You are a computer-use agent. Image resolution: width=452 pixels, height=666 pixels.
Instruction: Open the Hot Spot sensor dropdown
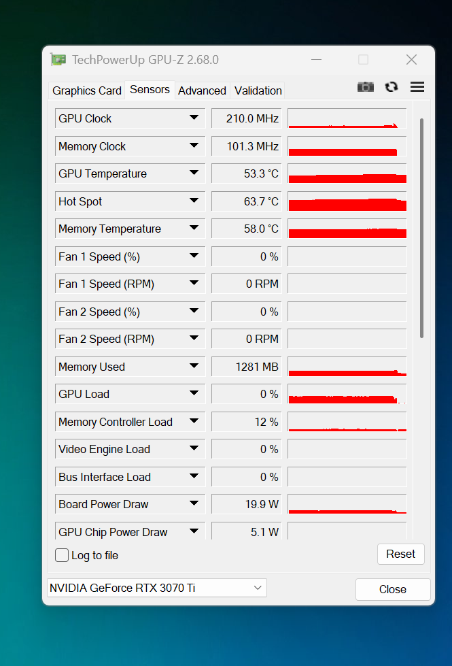click(x=194, y=201)
